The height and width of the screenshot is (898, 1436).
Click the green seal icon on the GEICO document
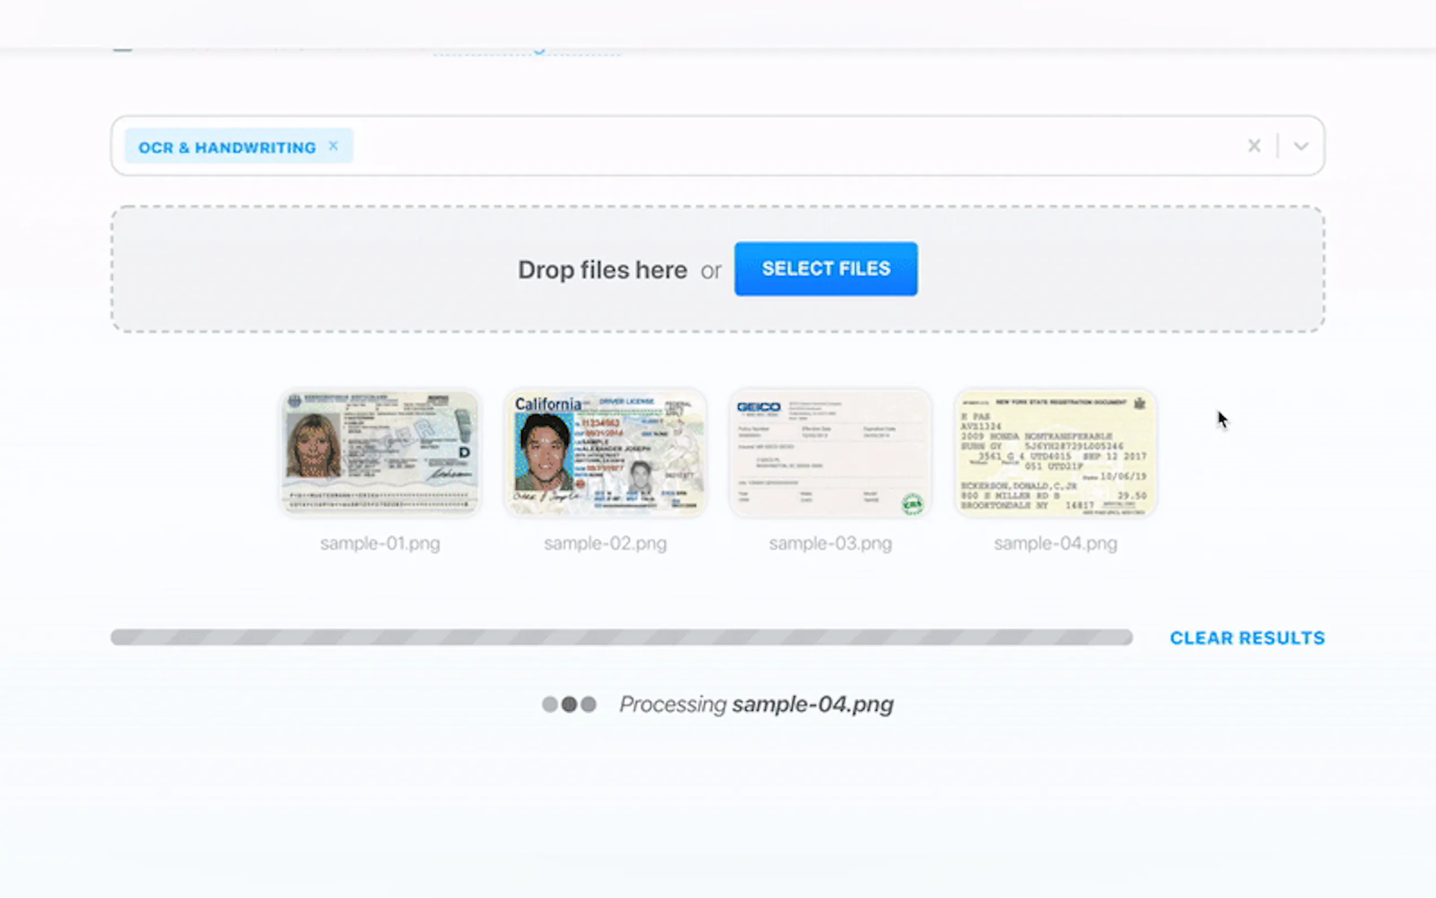912,503
